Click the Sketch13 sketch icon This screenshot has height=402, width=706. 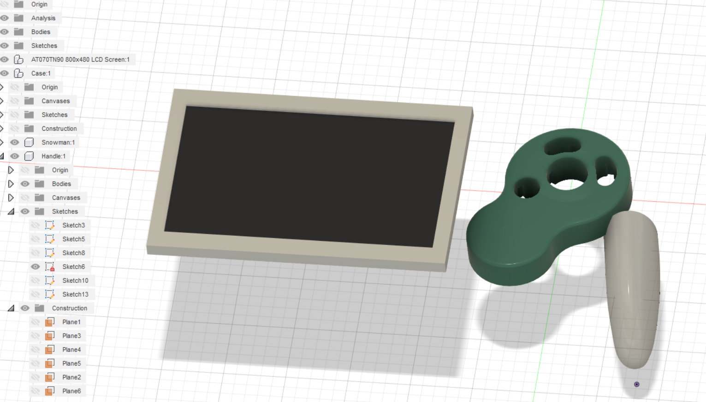tap(50, 294)
